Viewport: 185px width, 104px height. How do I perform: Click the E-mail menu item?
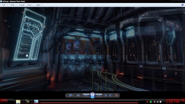pyautogui.click(x=22, y=5)
